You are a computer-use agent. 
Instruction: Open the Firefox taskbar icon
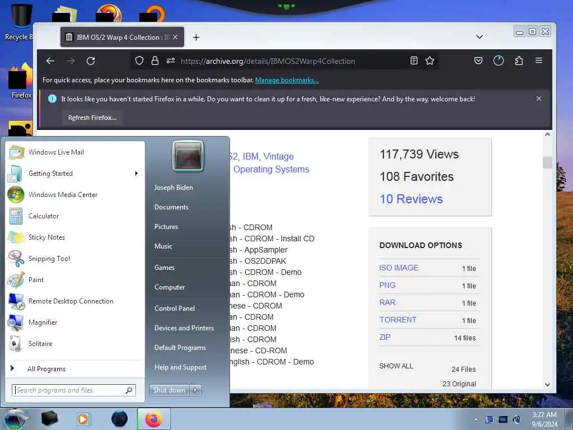[x=153, y=419]
